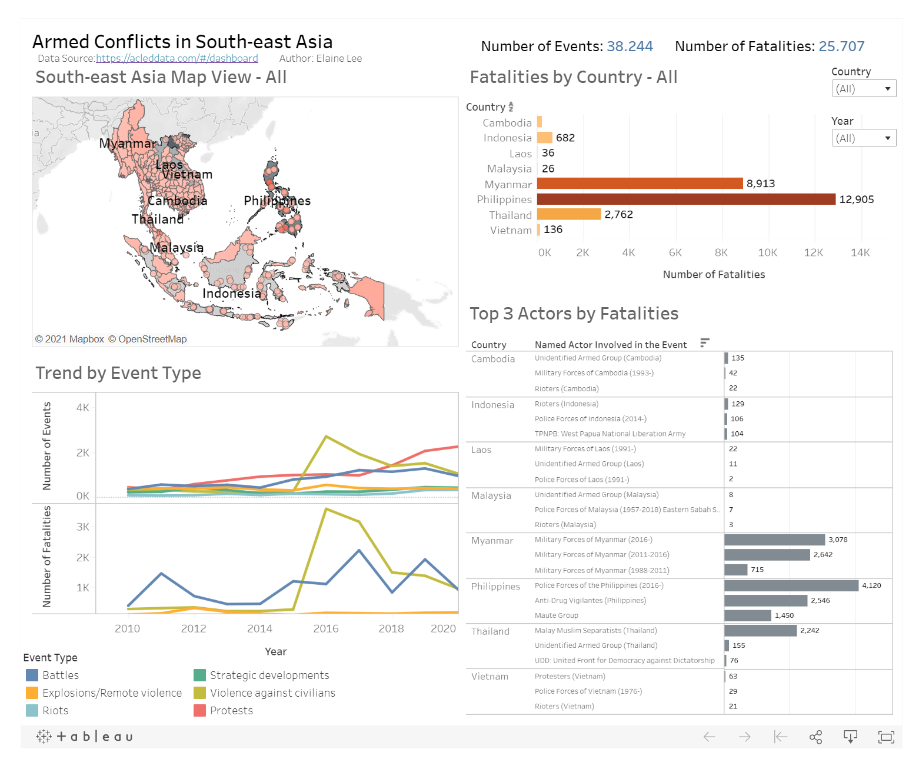Open the Country filter dropdown
909x759 pixels.
(864, 89)
